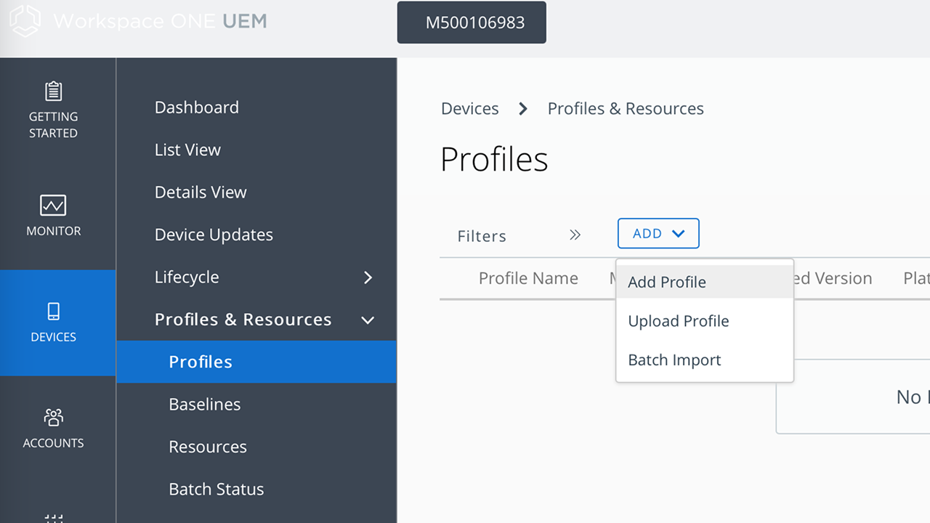Collapse the Profiles & Resources section
Viewport: 930px width, 523px height.
(x=368, y=320)
